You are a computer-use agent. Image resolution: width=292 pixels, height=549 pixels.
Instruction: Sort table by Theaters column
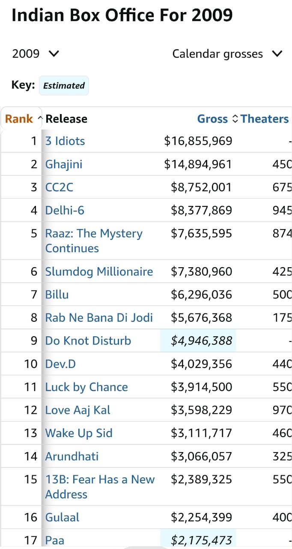pos(265,119)
